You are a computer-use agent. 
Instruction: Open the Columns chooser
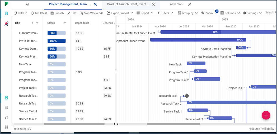(x=230, y=13)
